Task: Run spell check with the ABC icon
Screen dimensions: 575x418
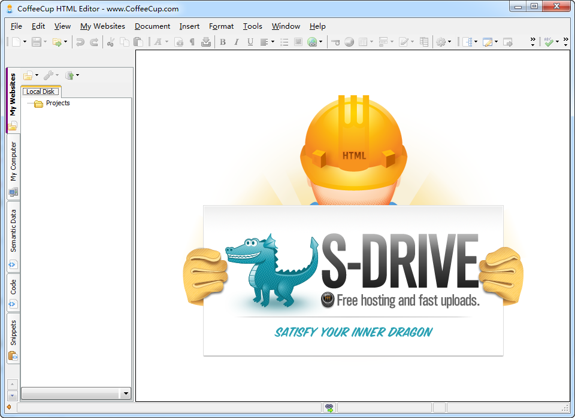Action: coord(549,42)
